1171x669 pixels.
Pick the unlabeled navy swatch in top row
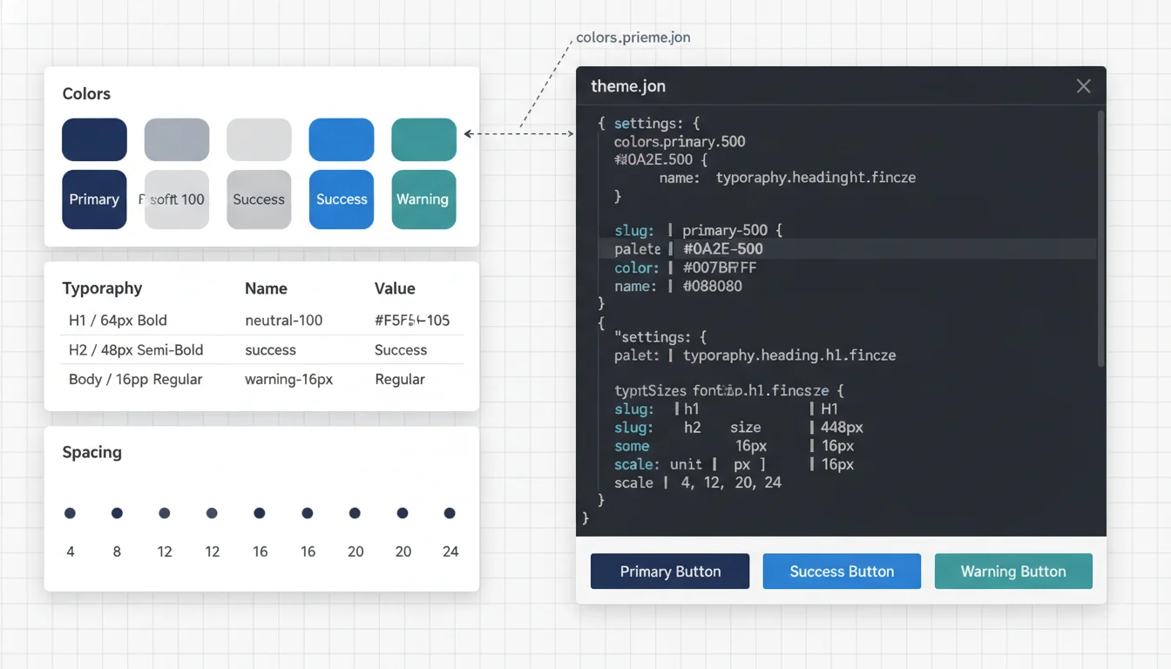tap(94, 140)
